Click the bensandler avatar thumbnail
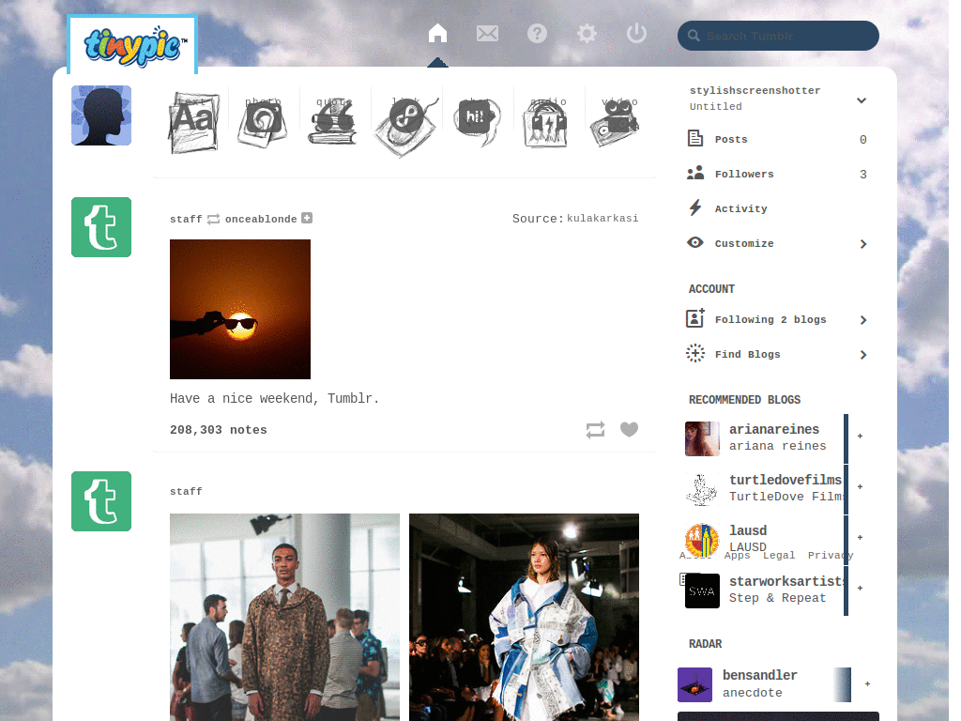The height and width of the screenshot is (721, 961). [695, 684]
